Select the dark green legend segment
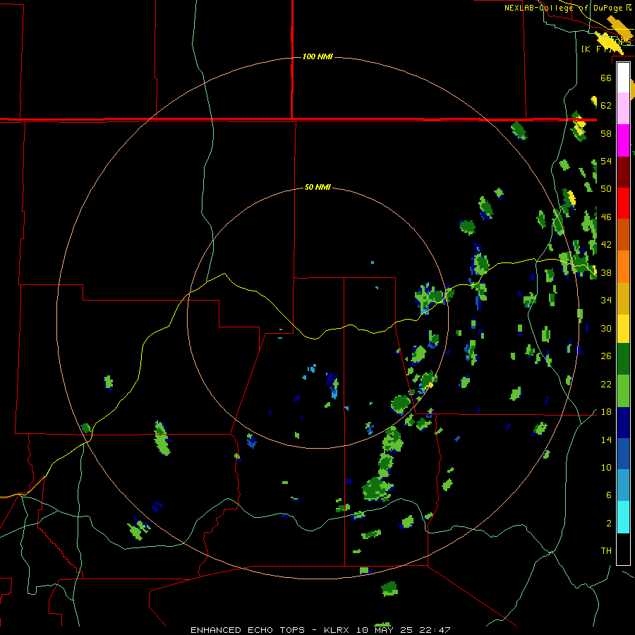This screenshot has width=635, height=635. [623, 359]
